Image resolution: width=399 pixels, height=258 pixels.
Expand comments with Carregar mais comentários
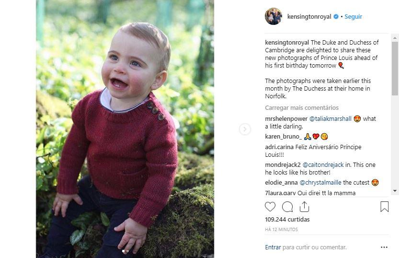[x=301, y=108]
